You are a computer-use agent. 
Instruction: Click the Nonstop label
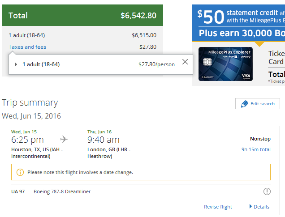[x=260, y=139]
